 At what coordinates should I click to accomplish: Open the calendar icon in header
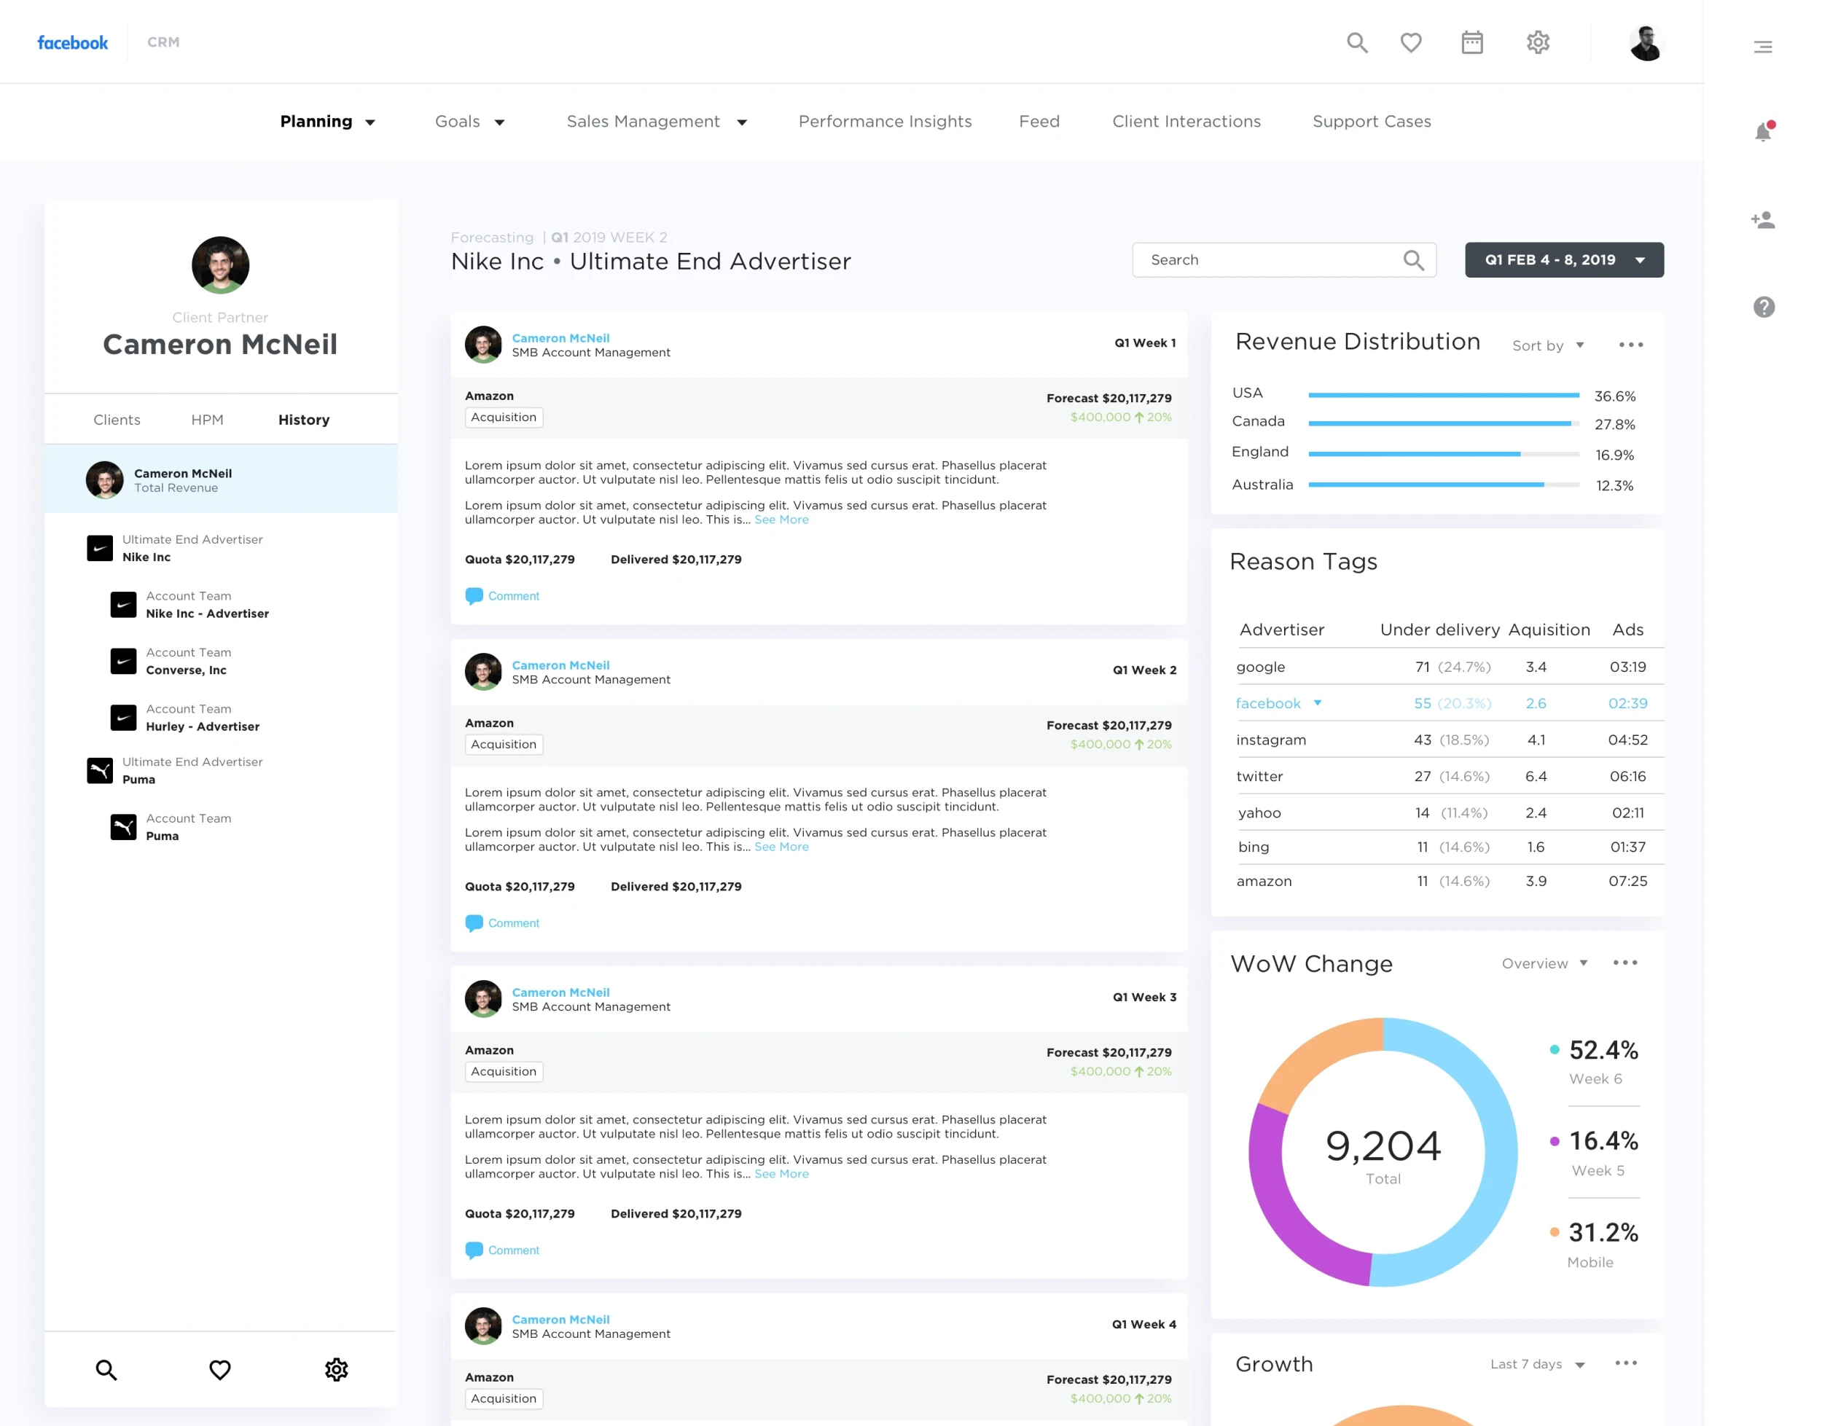tap(1471, 42)
